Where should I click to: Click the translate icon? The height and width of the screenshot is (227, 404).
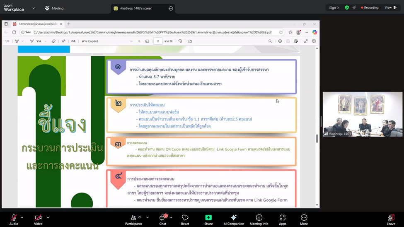coord(73,41)
